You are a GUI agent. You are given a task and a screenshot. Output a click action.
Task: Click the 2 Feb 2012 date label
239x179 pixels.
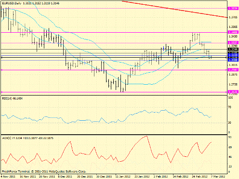[160, 177]
